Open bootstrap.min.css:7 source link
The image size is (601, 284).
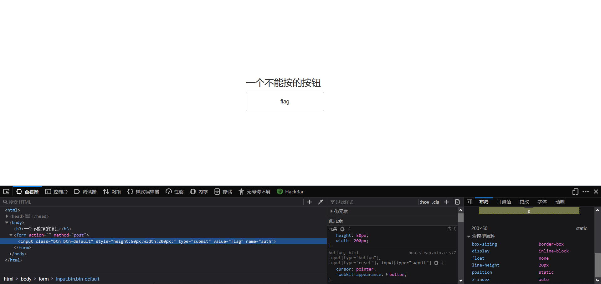point(432,252)
